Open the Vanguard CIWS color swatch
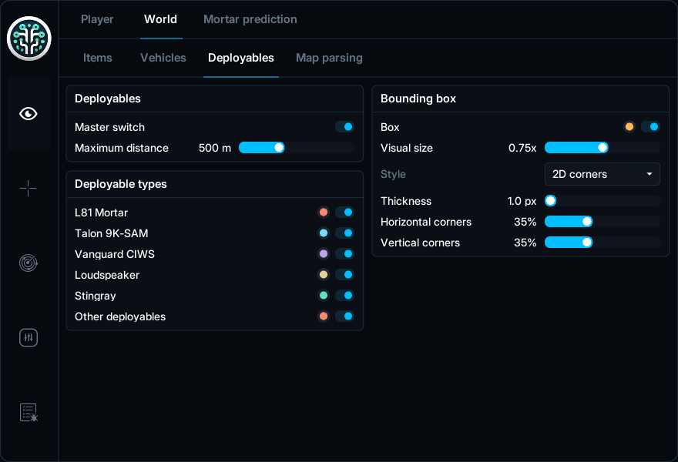 (x=324, y=253)
